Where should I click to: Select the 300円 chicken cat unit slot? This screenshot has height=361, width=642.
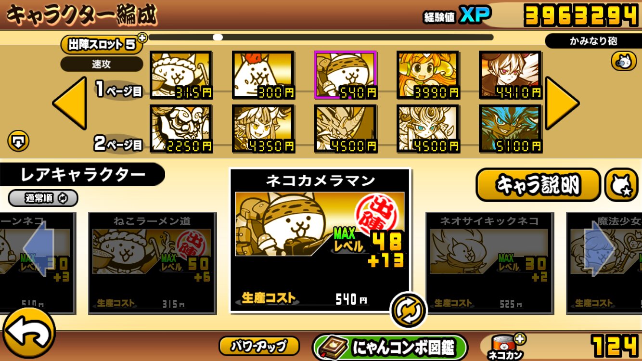[263, 75]
